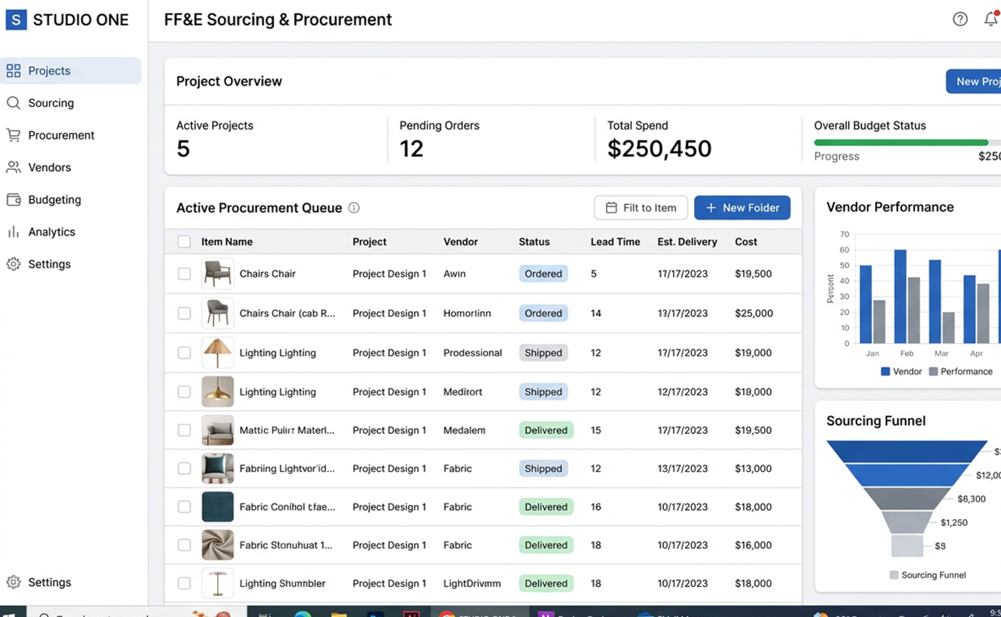Click the Filt to Item button

coord(640,208)
